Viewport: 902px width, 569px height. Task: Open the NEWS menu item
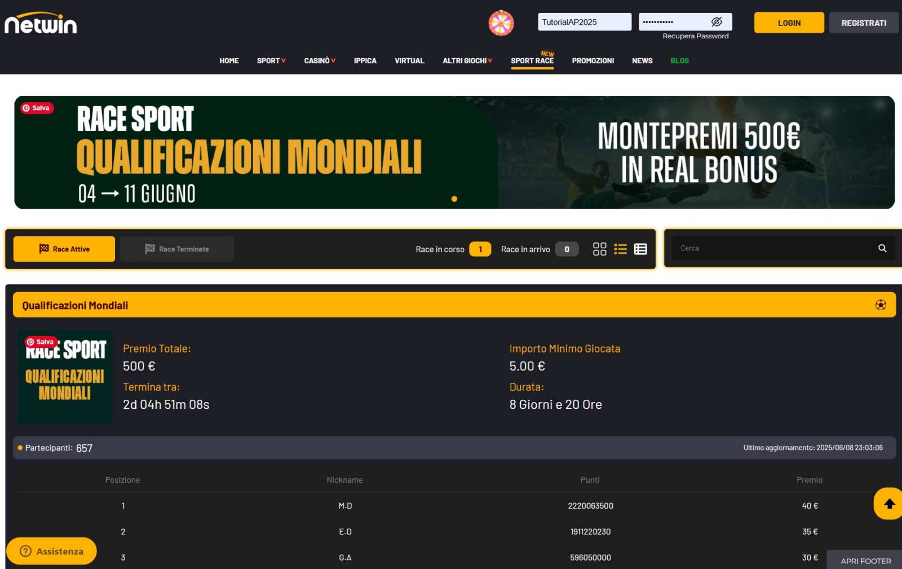tap(642, 60)
